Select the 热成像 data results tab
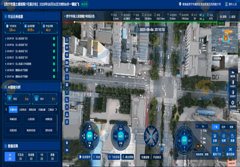 coord(31,157)
